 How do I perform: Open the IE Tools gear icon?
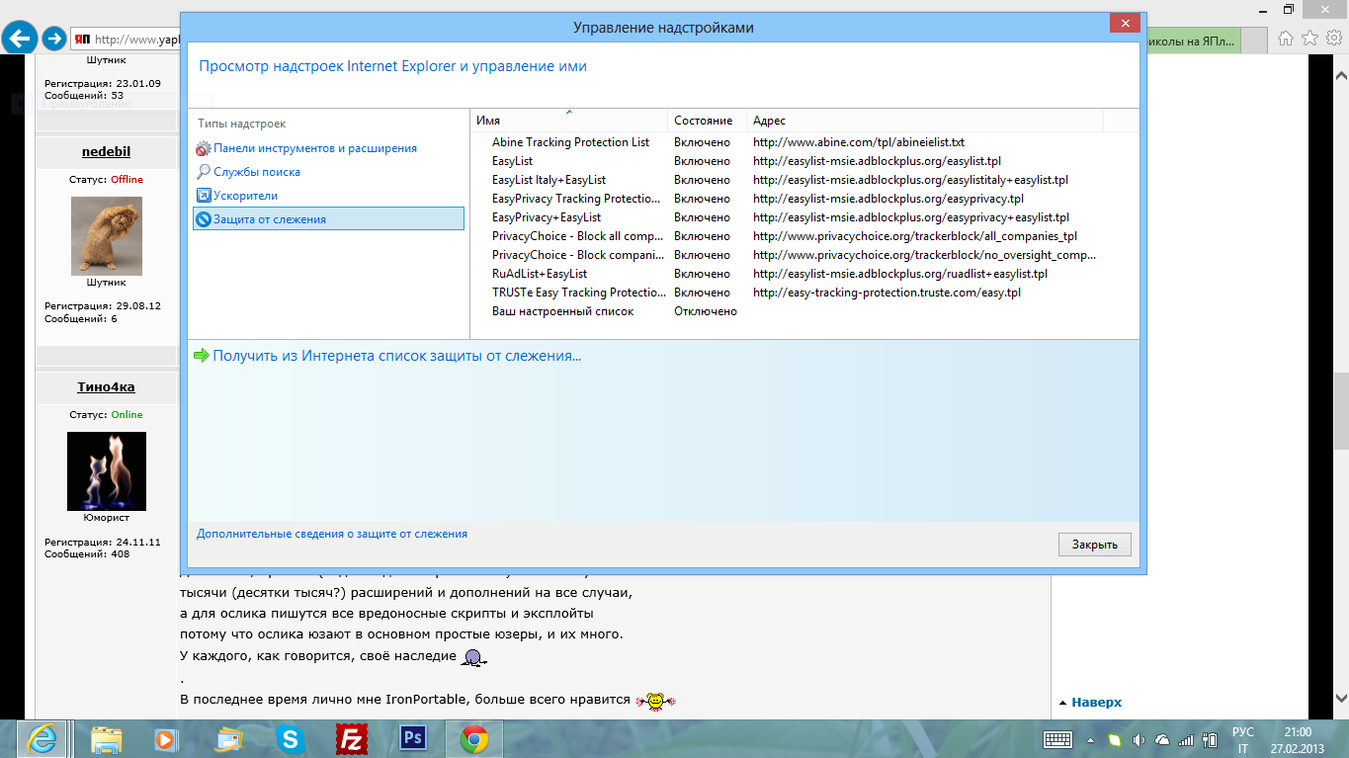(1333, 39)
